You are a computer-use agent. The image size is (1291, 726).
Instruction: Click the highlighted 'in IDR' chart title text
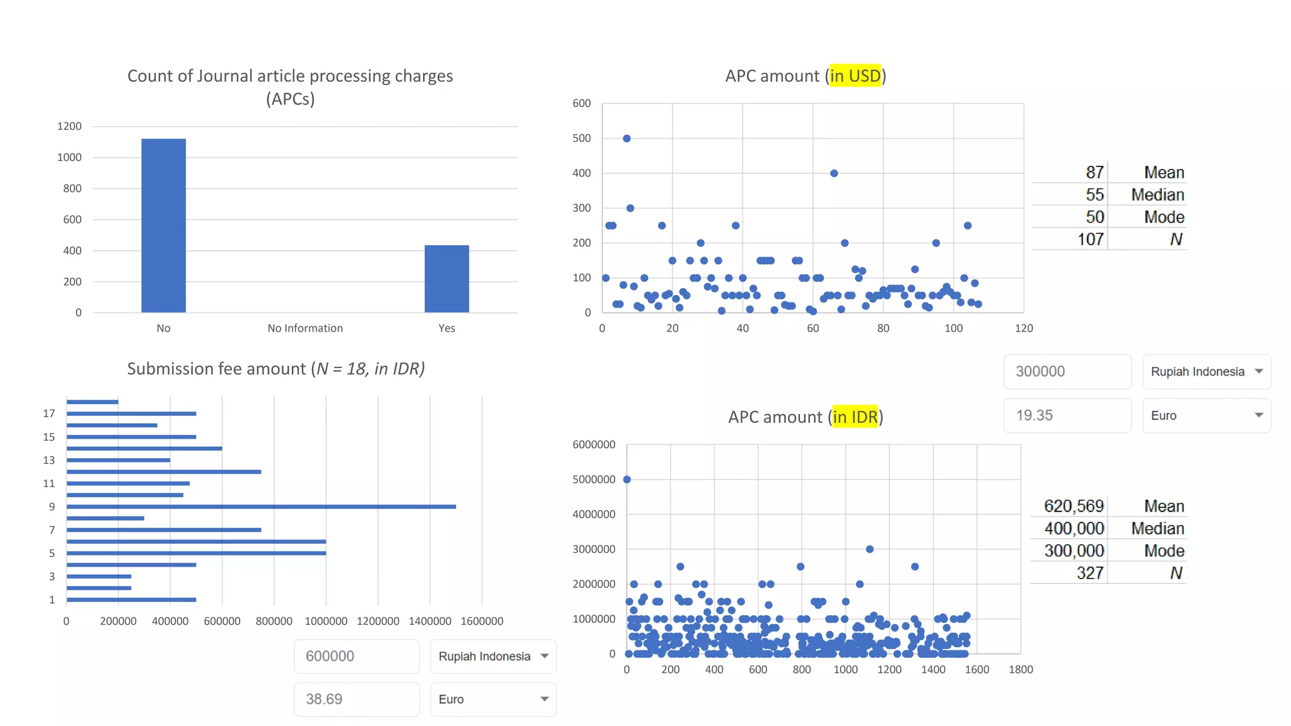tap(855, 417)
